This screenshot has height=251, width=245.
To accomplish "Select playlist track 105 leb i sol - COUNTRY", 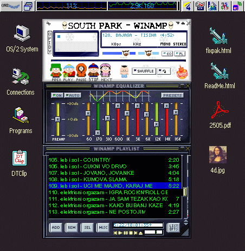I will coord(114,160).
